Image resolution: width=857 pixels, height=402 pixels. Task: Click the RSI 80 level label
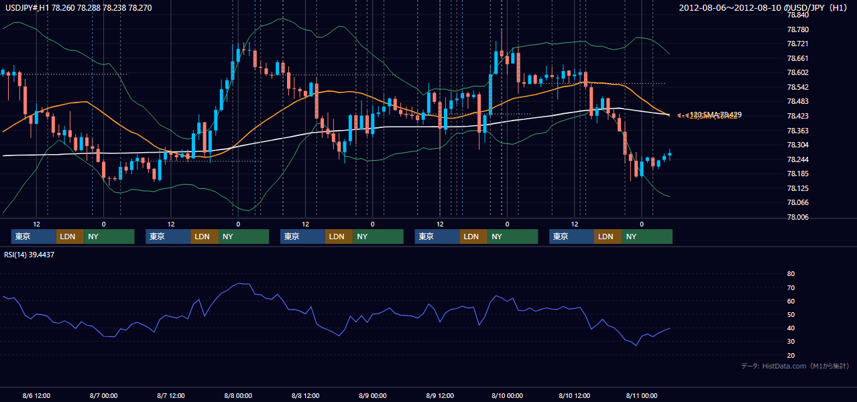click(791, 274)
